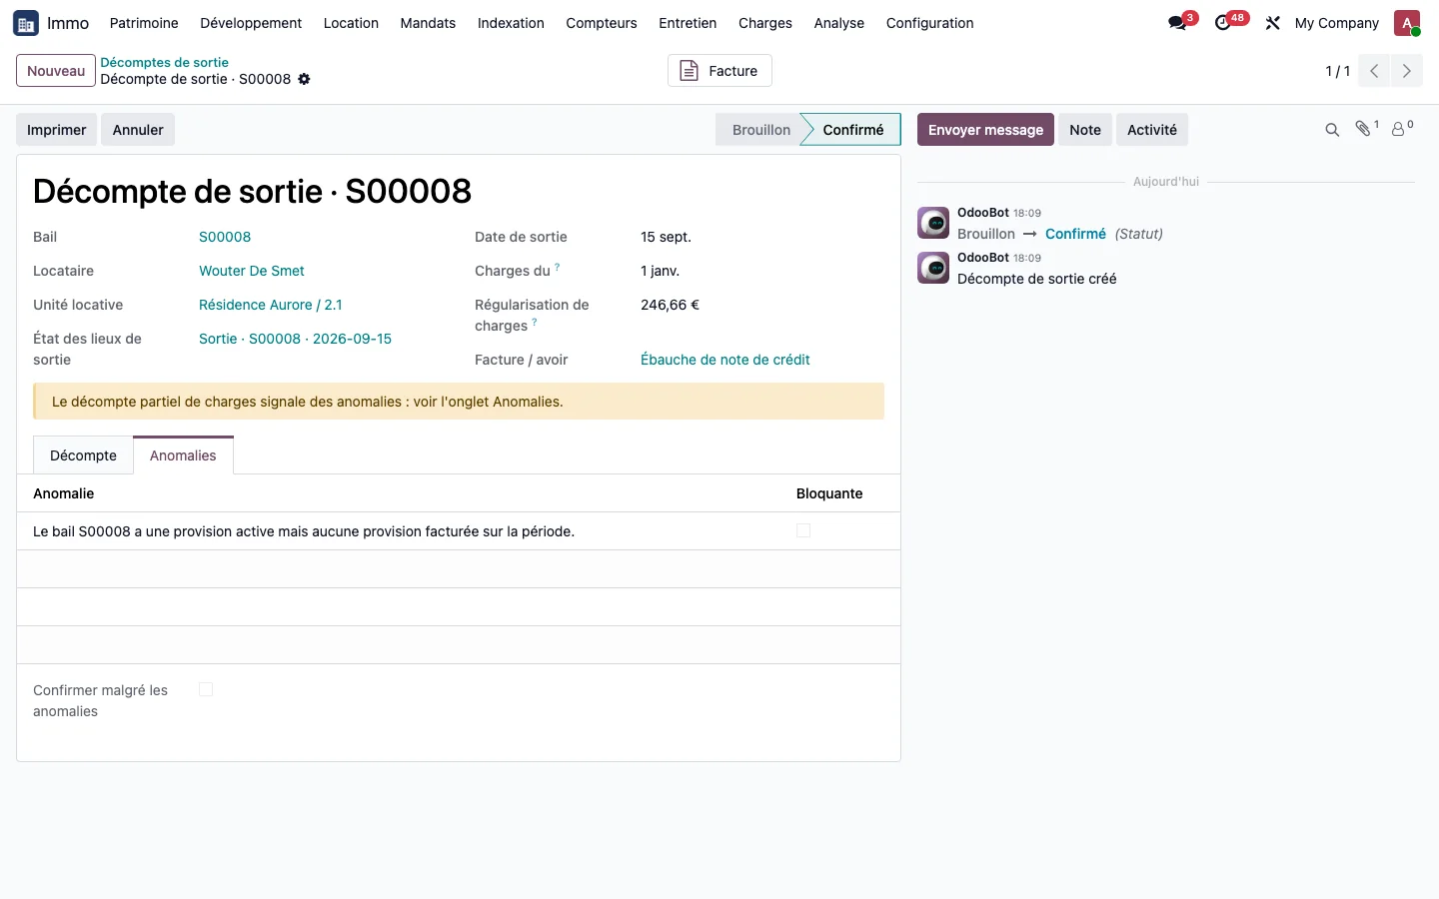
Task: Click the OdooBot avatar on status change message
Action: pos(933,223)
